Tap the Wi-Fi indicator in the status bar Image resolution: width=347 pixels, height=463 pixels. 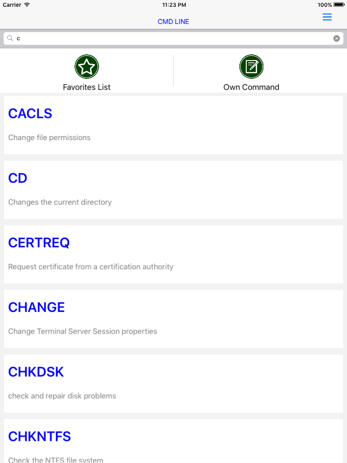click(26, 5)
